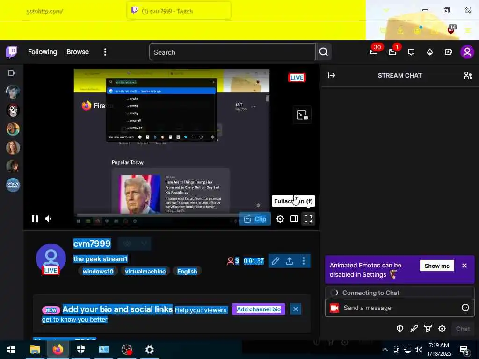Share the stream using the upload icon
Viewport: 479px width, 359px height.
click(x=289, y=261)
